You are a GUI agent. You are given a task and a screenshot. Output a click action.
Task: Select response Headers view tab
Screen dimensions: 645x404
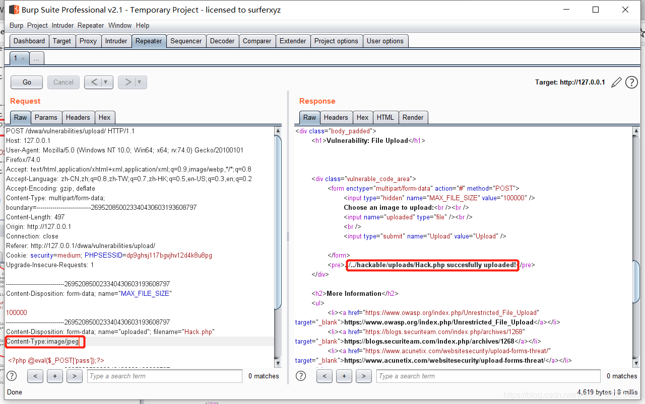(336, 117)
